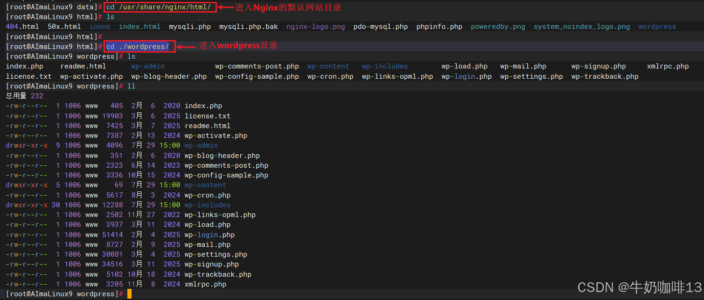Click size 30081 of wp-settings.php
This screenshot has height=300, width=704.
coord(112,254)
